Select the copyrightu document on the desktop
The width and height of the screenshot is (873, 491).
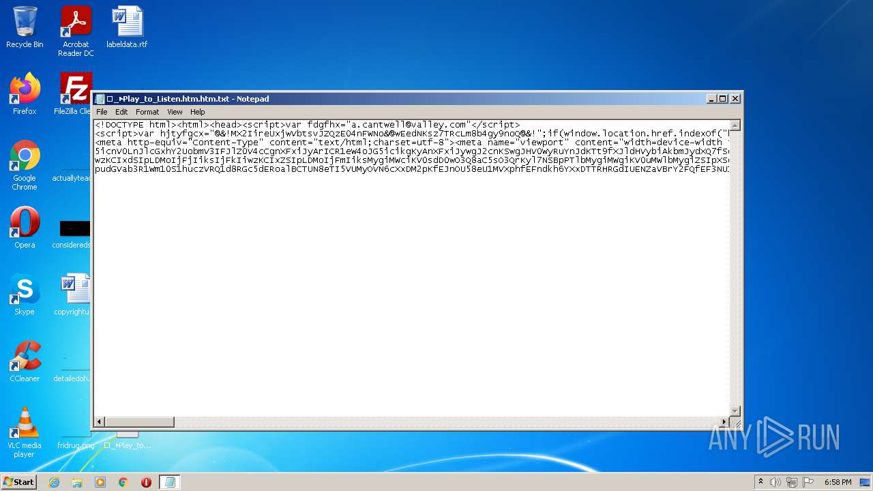(74, 295)
